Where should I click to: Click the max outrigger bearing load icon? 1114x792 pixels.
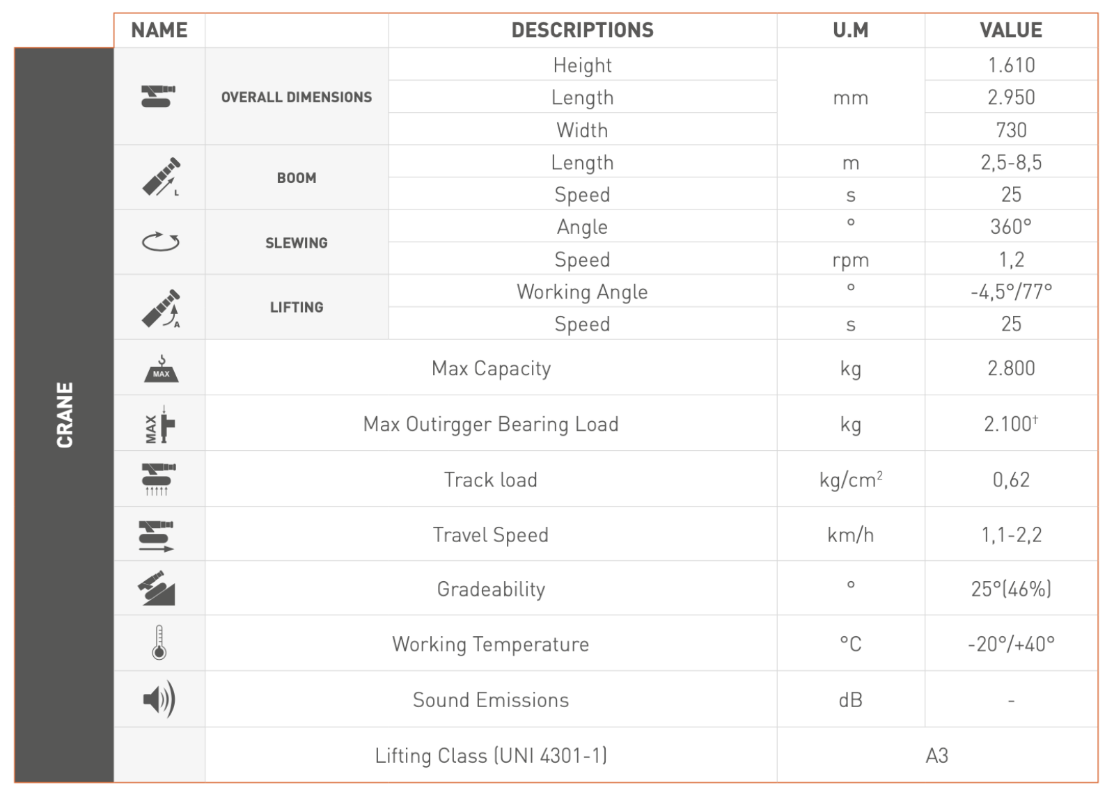click(x=160, y=425)
